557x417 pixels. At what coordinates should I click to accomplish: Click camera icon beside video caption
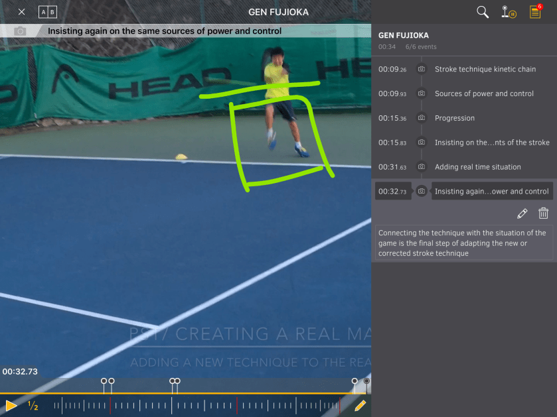21,31
